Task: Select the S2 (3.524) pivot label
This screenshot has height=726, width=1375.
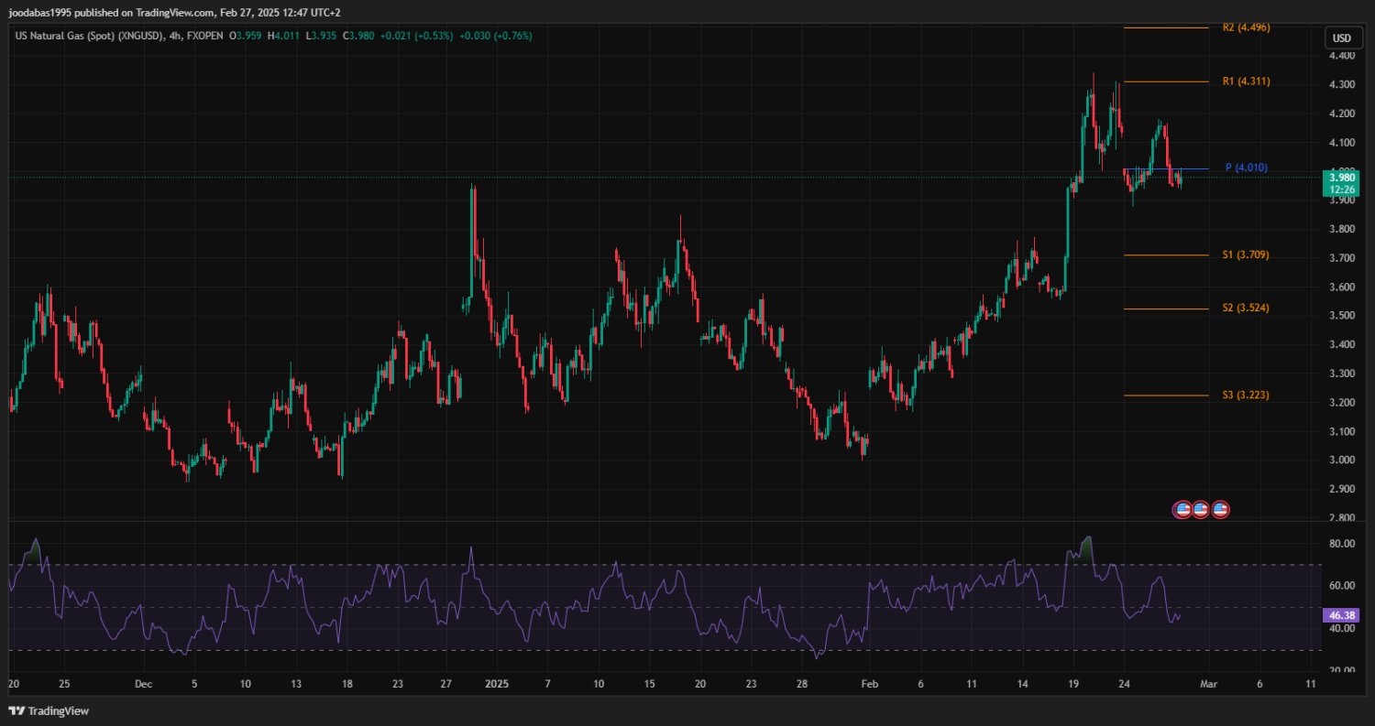Action: [1246, 309]
